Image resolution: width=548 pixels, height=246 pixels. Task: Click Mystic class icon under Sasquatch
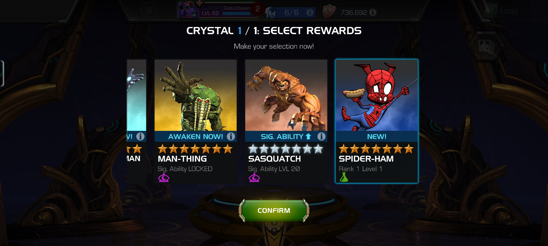tap(254, 178)
